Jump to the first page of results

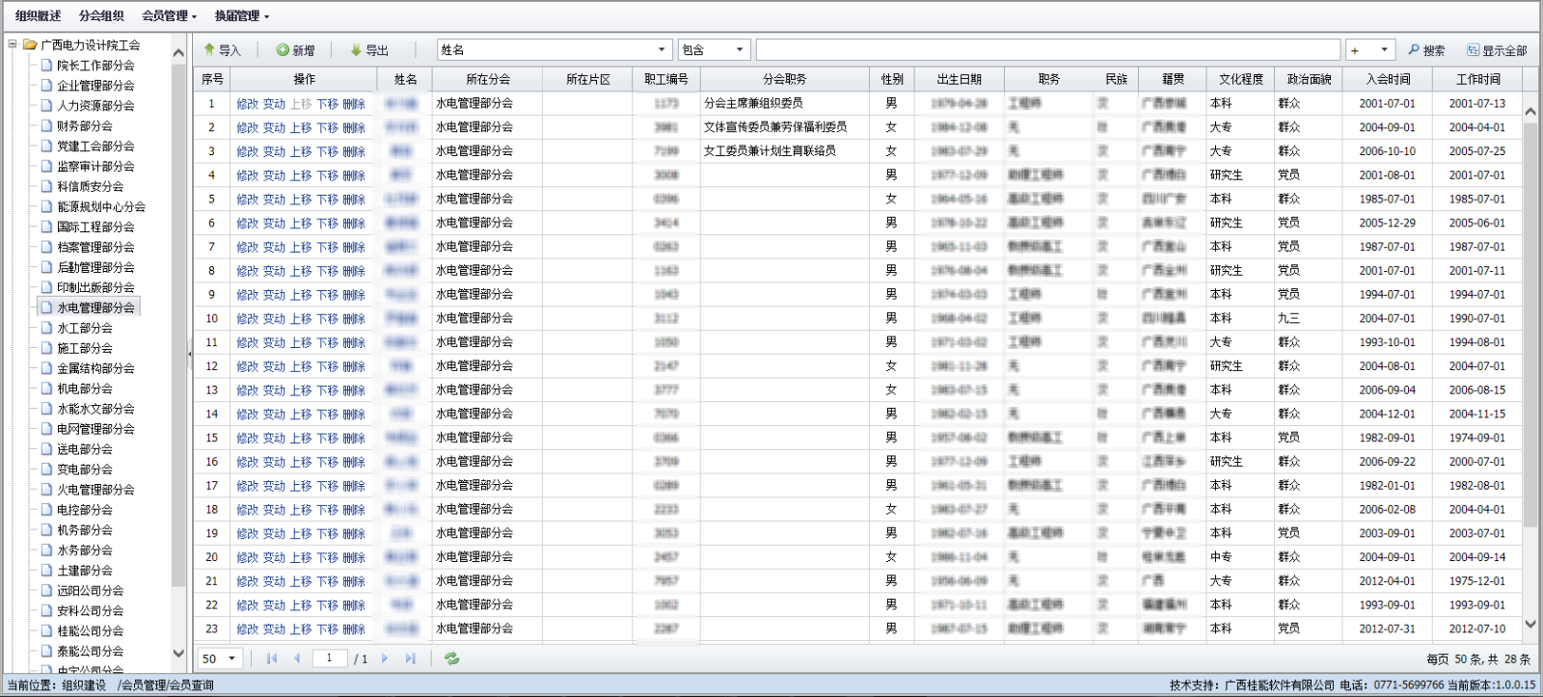pyautogui.click(x=272, y=658)
